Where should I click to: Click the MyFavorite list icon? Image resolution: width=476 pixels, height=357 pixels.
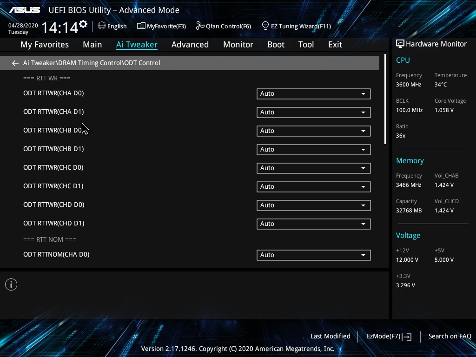click(x=141, y=26)
